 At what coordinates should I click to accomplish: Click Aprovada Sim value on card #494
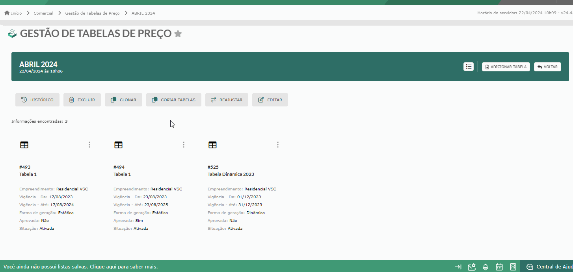[x=139, y=221]
